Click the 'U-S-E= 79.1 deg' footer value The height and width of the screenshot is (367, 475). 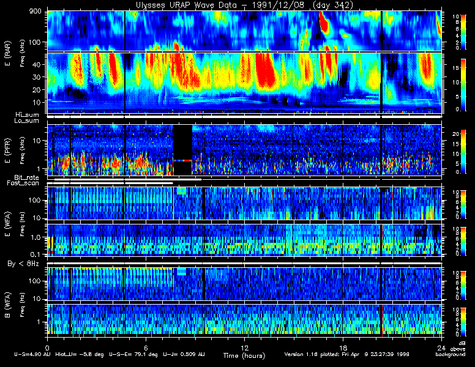click(x=133, y=354)
